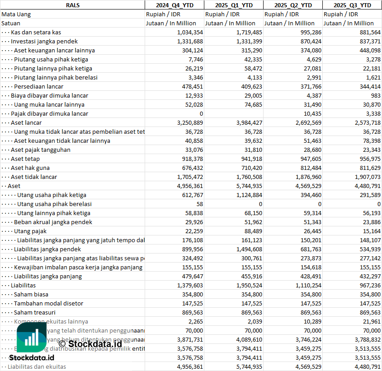Image resolution: width=382 pixels, height=371 pixels.
Task: Click Kas dan setara kas value 1,034,354
Action: [x=190, y=32]
